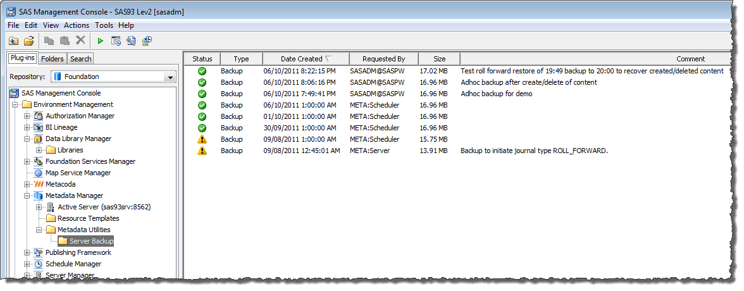Click the Foundation Services Manager icon
This screenshot has width=744, height=291.
point(39,161)
